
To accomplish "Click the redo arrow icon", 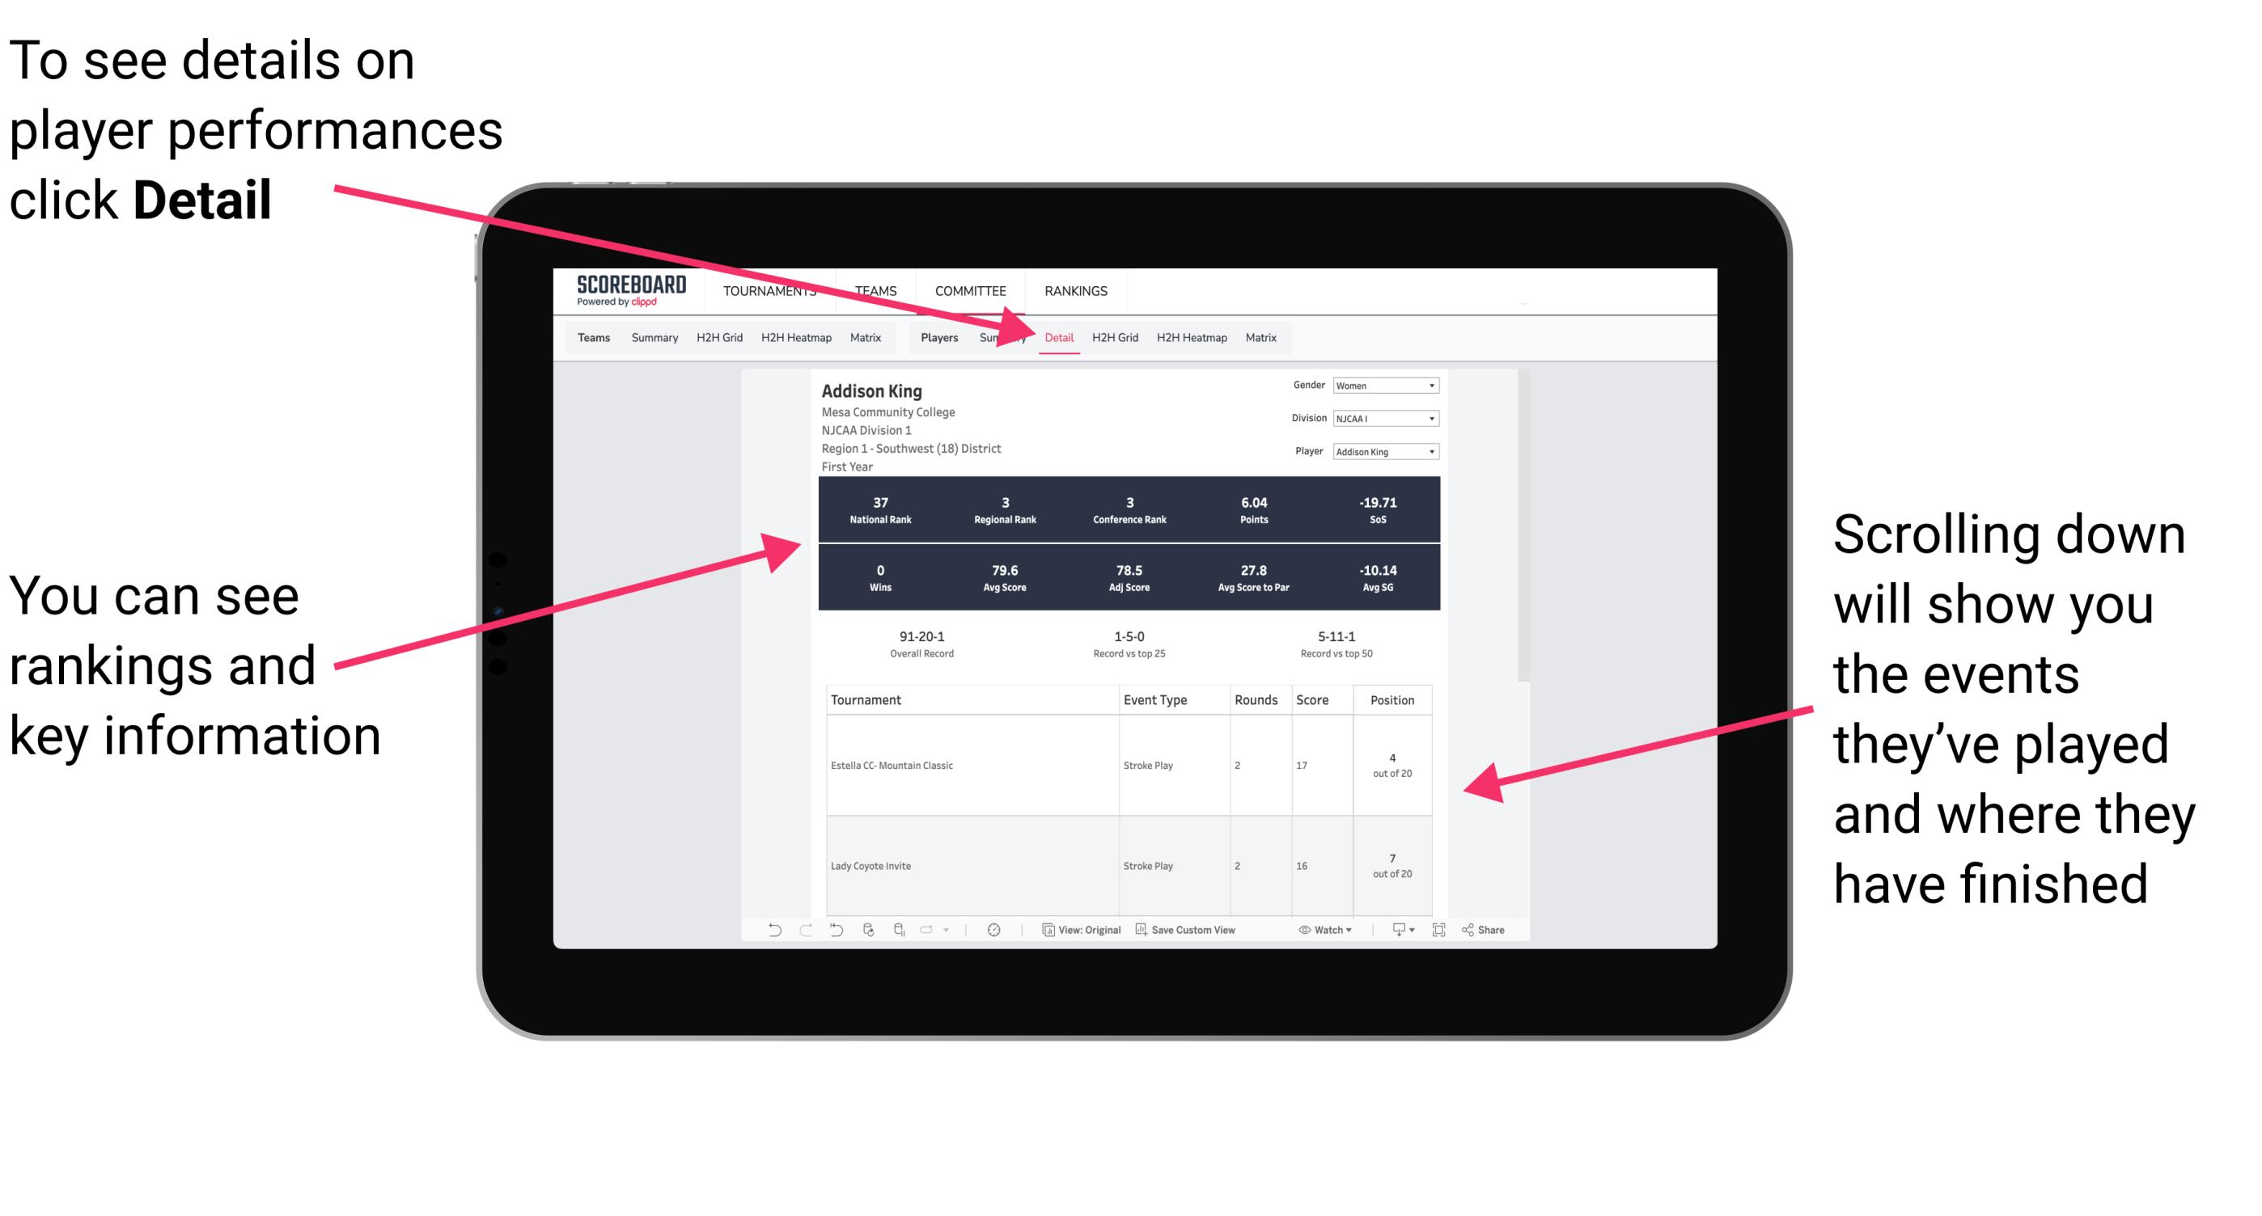I will (795, 935).
